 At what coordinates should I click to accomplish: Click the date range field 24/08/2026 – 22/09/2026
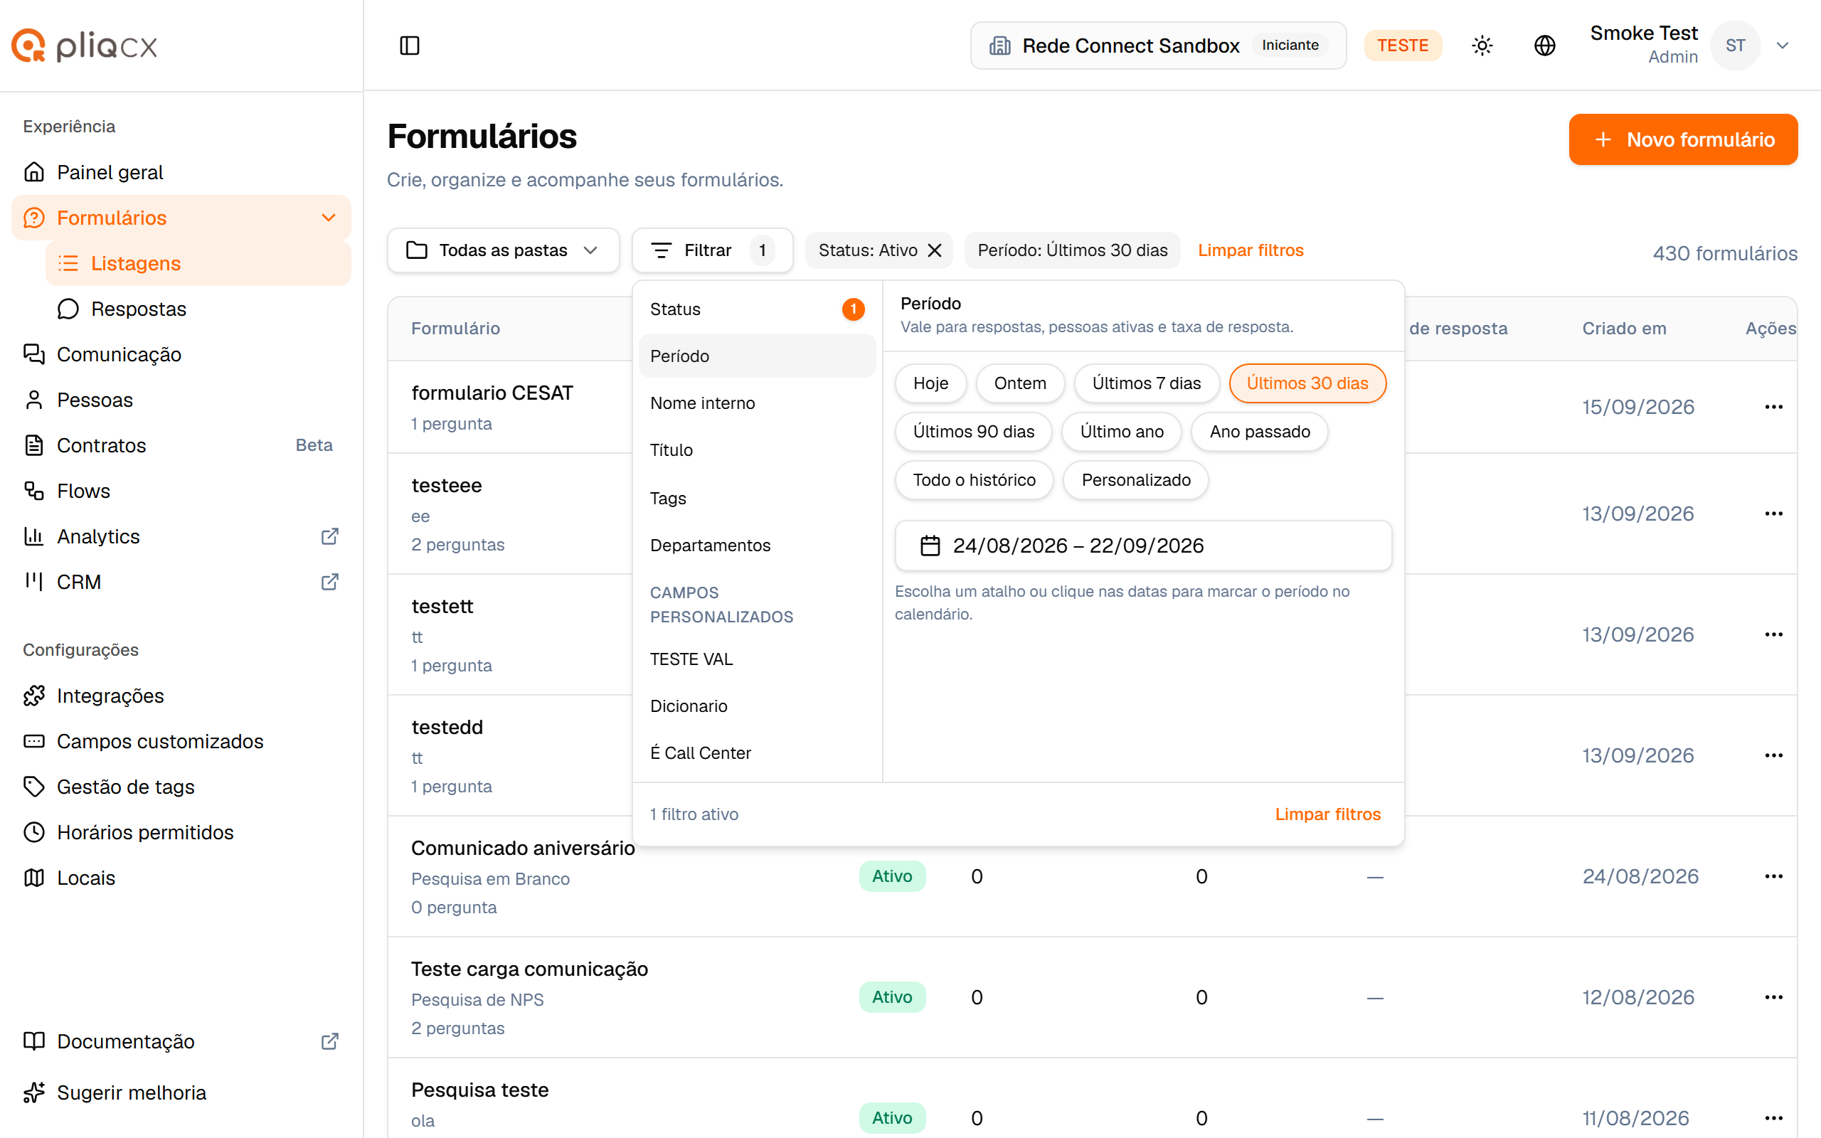(1142, 546)
